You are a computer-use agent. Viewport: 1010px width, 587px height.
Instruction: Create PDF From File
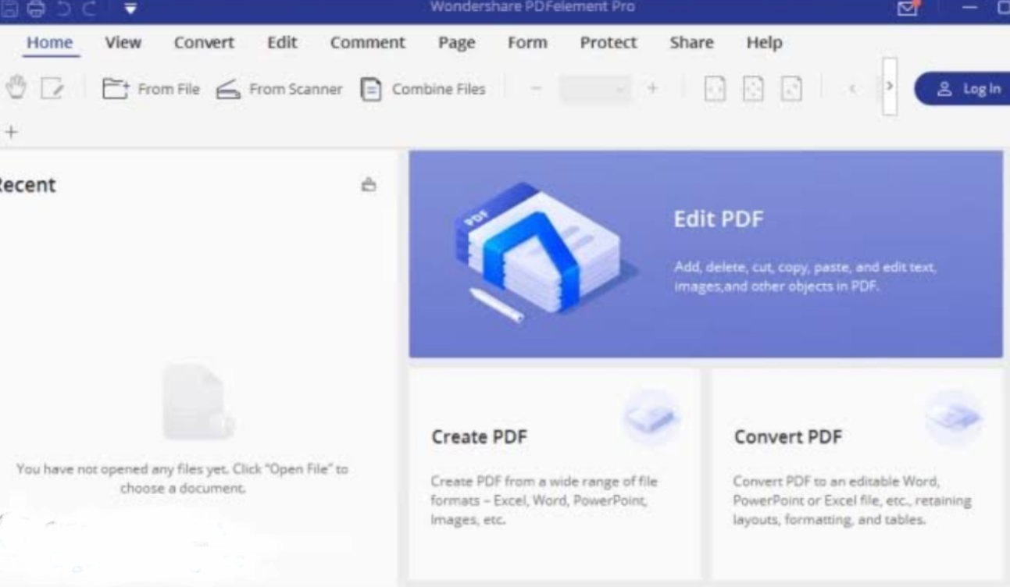point(151,89)
